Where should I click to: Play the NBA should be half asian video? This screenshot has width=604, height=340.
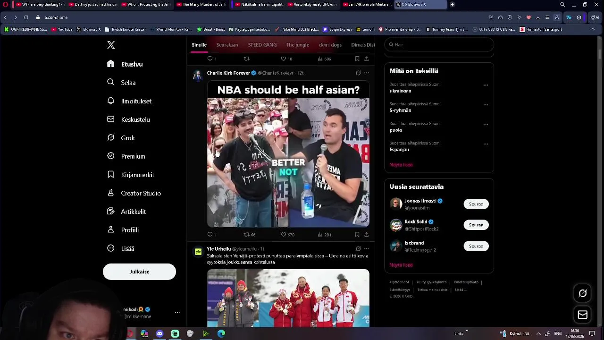(x=288, y=154)
